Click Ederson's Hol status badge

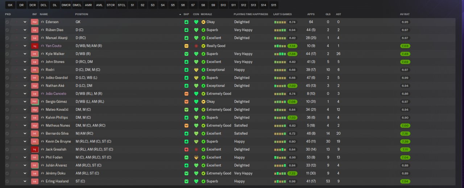pos(35,22)
